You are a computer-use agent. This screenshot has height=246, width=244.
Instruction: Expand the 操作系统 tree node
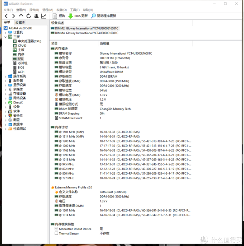(x=5, y=76)
